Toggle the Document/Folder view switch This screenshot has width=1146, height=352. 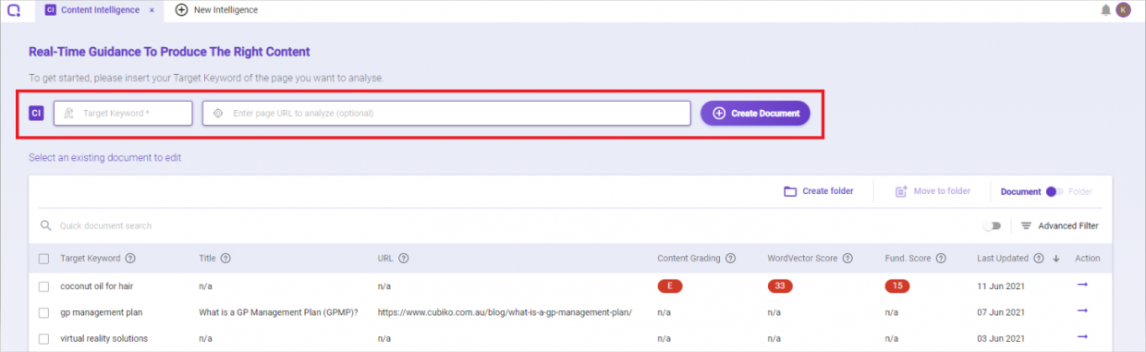click(1054, 191)
